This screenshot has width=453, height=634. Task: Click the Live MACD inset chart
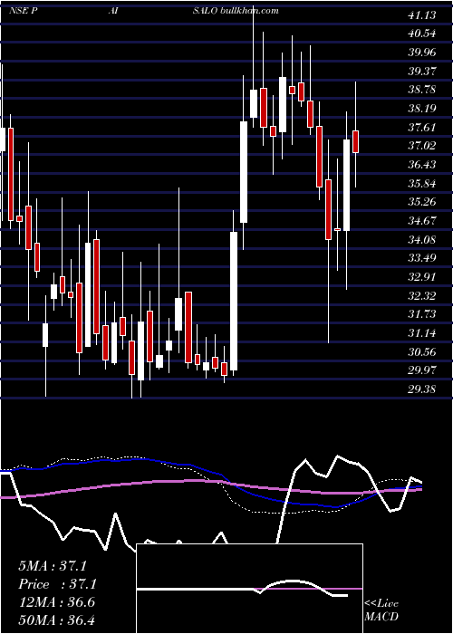pos(249,589)
